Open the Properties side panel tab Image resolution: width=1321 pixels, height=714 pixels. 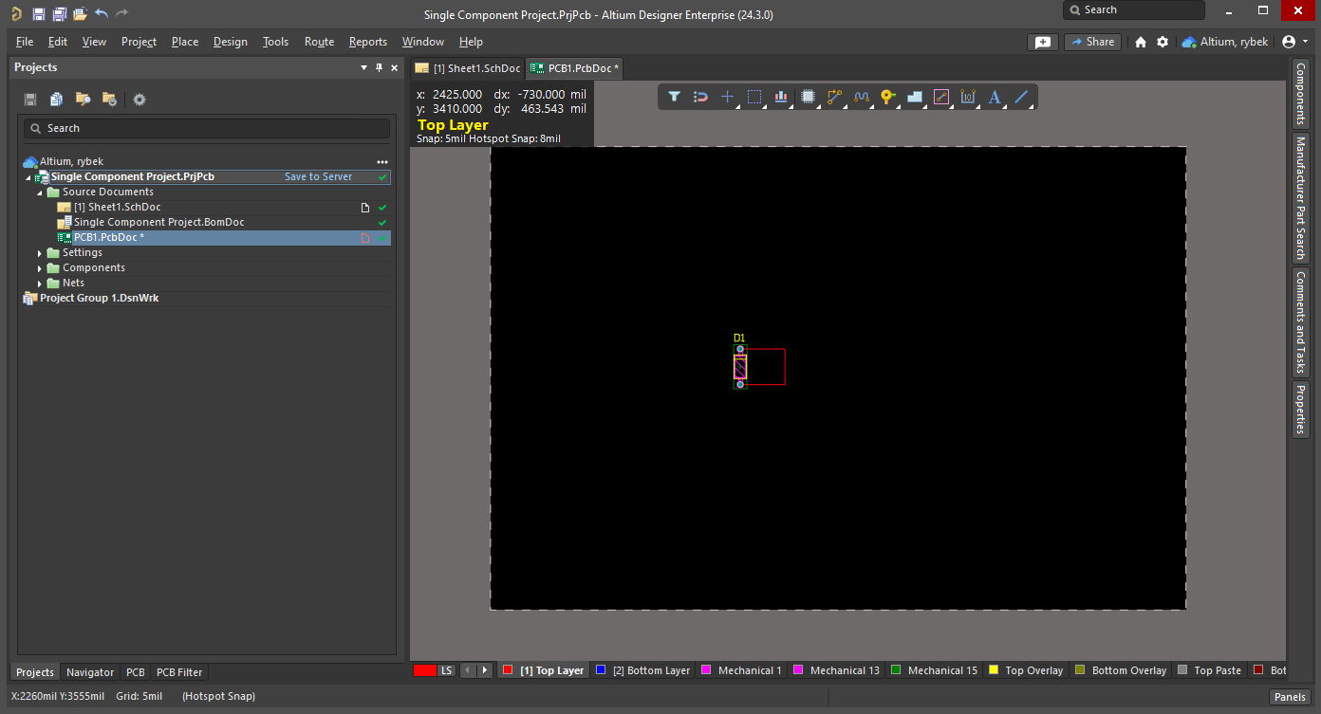point(1300,409)
